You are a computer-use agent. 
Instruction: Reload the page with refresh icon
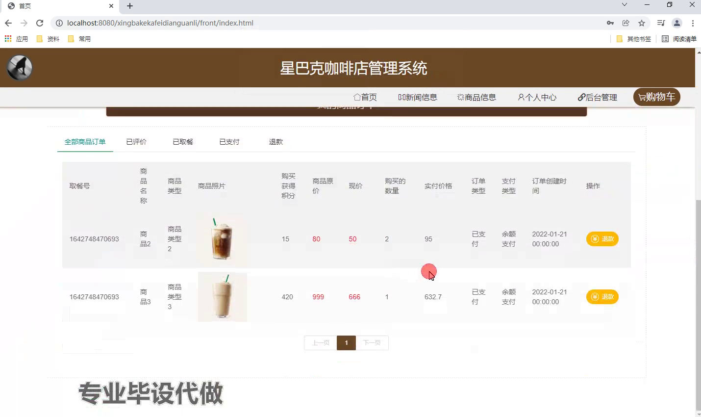40,23
